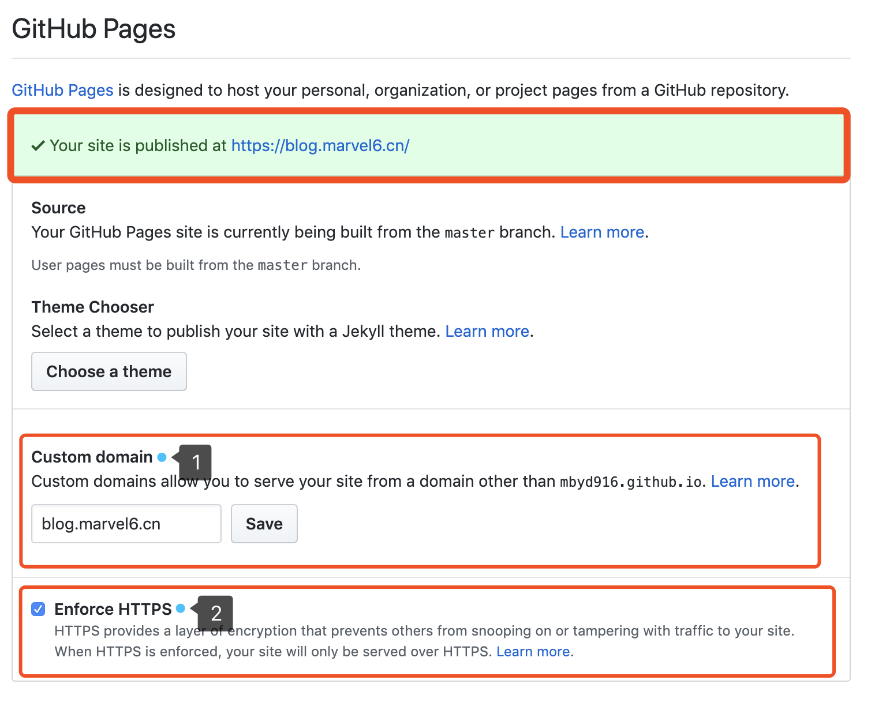The image size is (875, 714).
Task: Click the Choose a theme button
Action: [x=109, y=371]
